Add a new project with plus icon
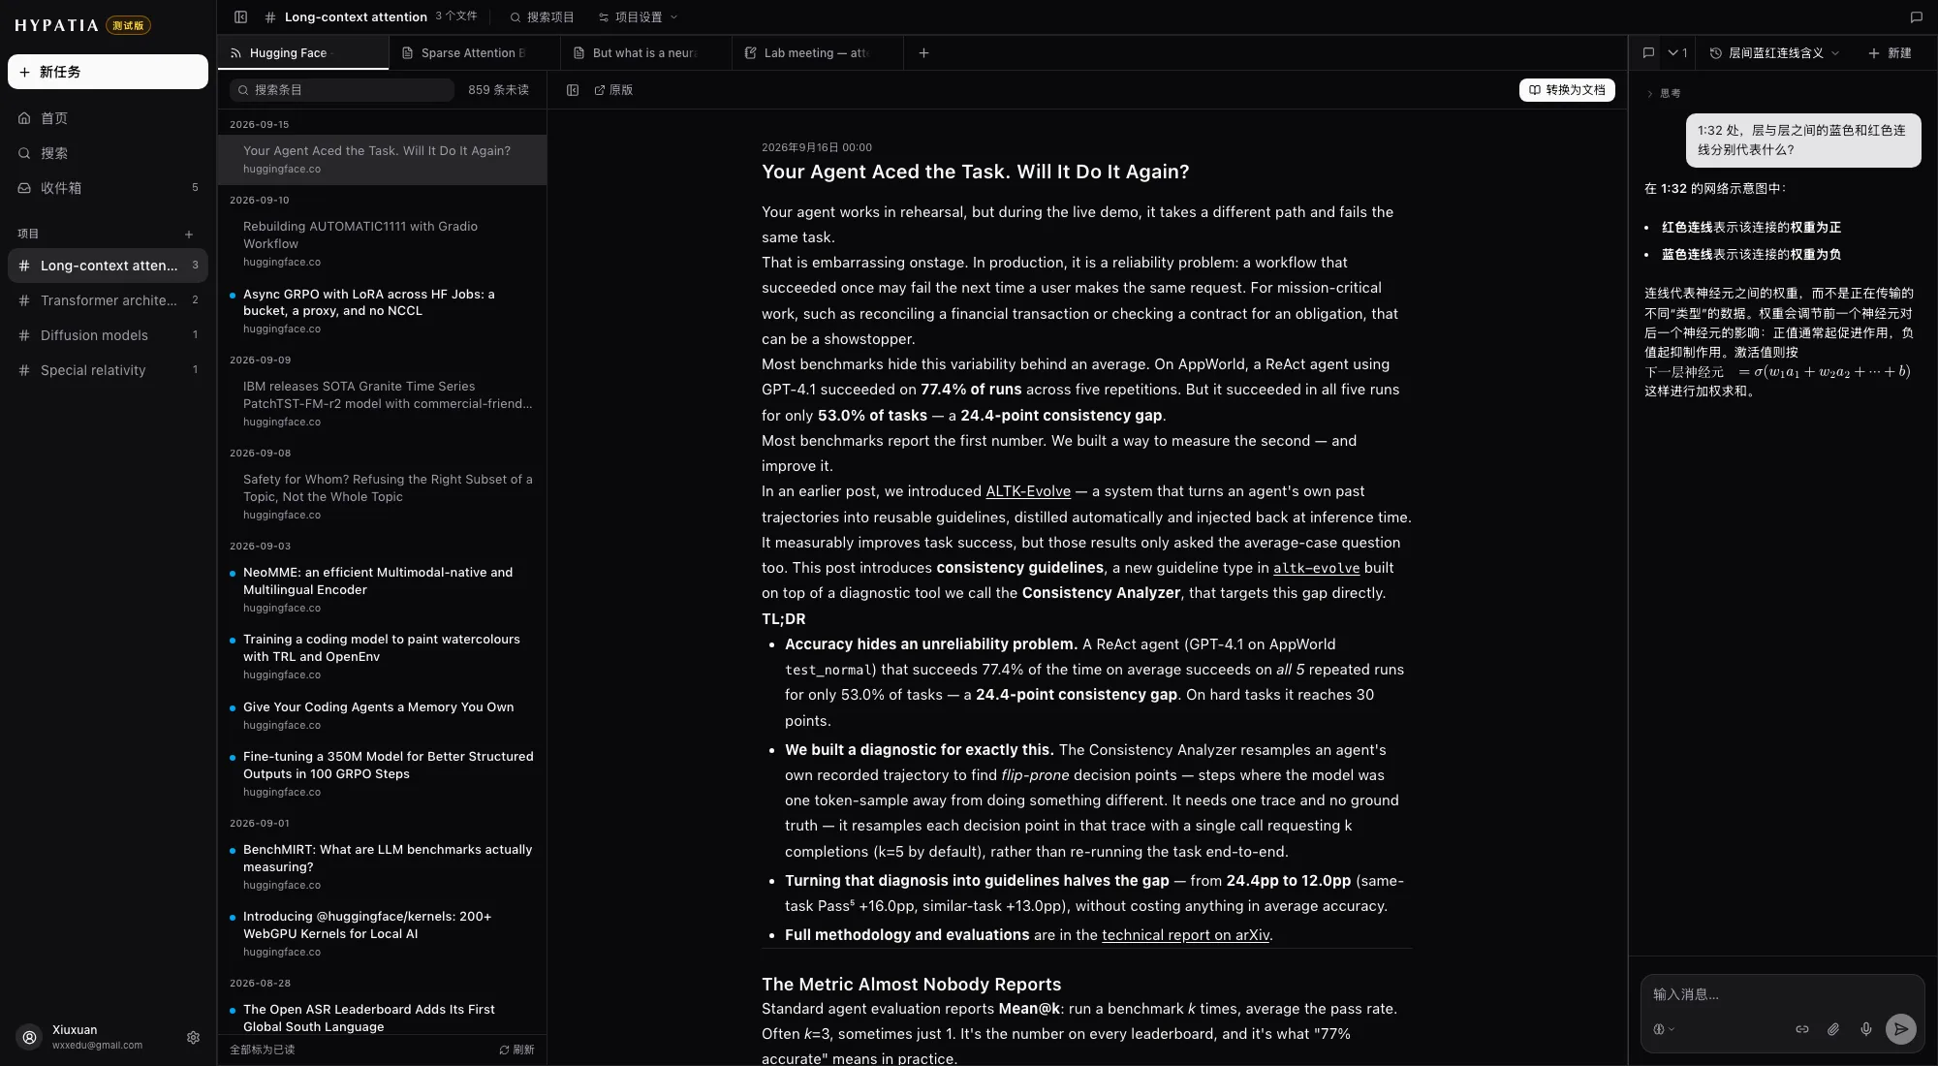 pyautogui.click(x=189, y=234)
